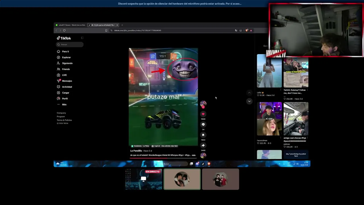Open the 'day 1 practicing my poker face' video
Image resolution: width=364 pixels, height=205 pixels.
pos(296,155)
